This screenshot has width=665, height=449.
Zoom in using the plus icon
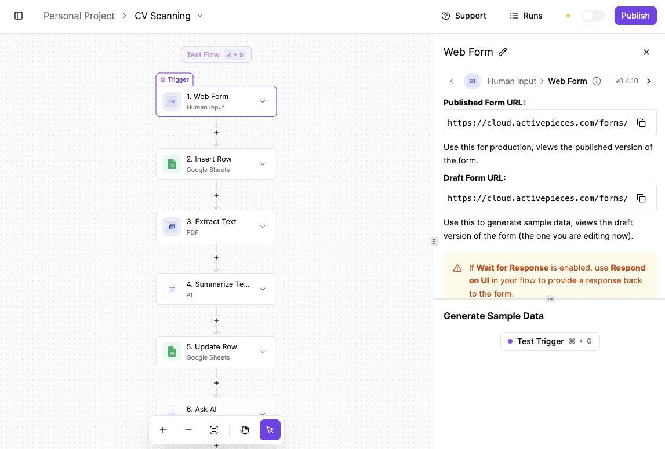click(163, 430)
